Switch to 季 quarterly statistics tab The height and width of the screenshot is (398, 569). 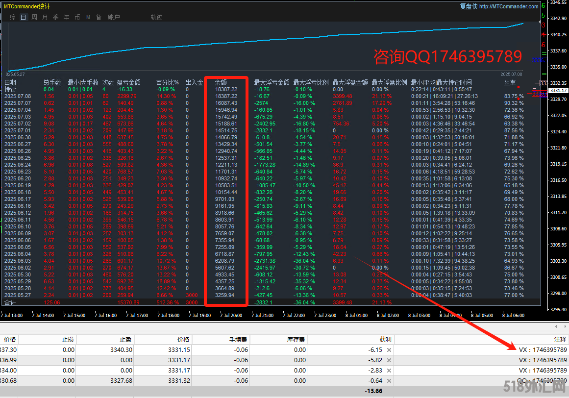point(56,17)
